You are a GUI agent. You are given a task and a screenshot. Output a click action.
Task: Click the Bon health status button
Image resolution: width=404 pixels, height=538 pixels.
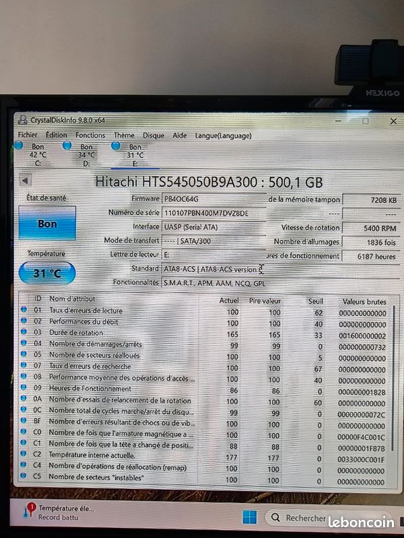click(47, 223)
